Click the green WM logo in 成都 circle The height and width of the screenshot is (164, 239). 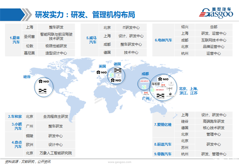pos(144,87)
